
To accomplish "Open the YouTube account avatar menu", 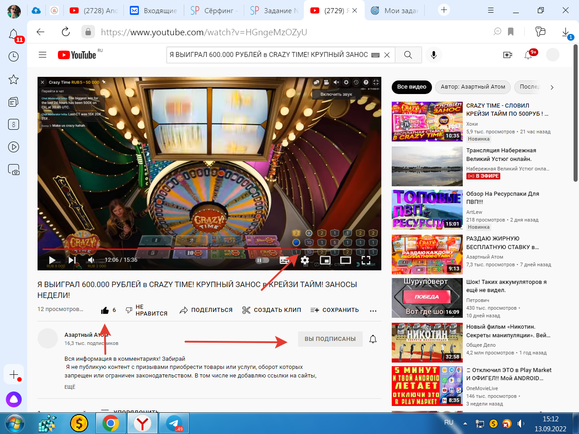I will (x=553, y=55).
